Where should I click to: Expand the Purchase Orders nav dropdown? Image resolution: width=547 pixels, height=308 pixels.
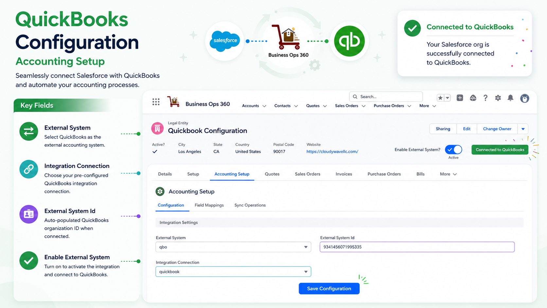click(409, 106)
